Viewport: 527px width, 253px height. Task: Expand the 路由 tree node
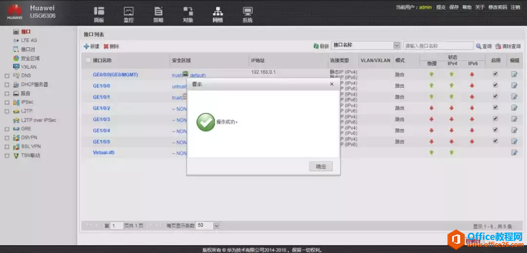click(7, 94)
